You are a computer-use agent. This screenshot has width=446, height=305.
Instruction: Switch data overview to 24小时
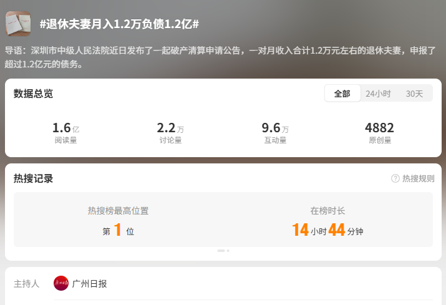click(x=378, y=94)
